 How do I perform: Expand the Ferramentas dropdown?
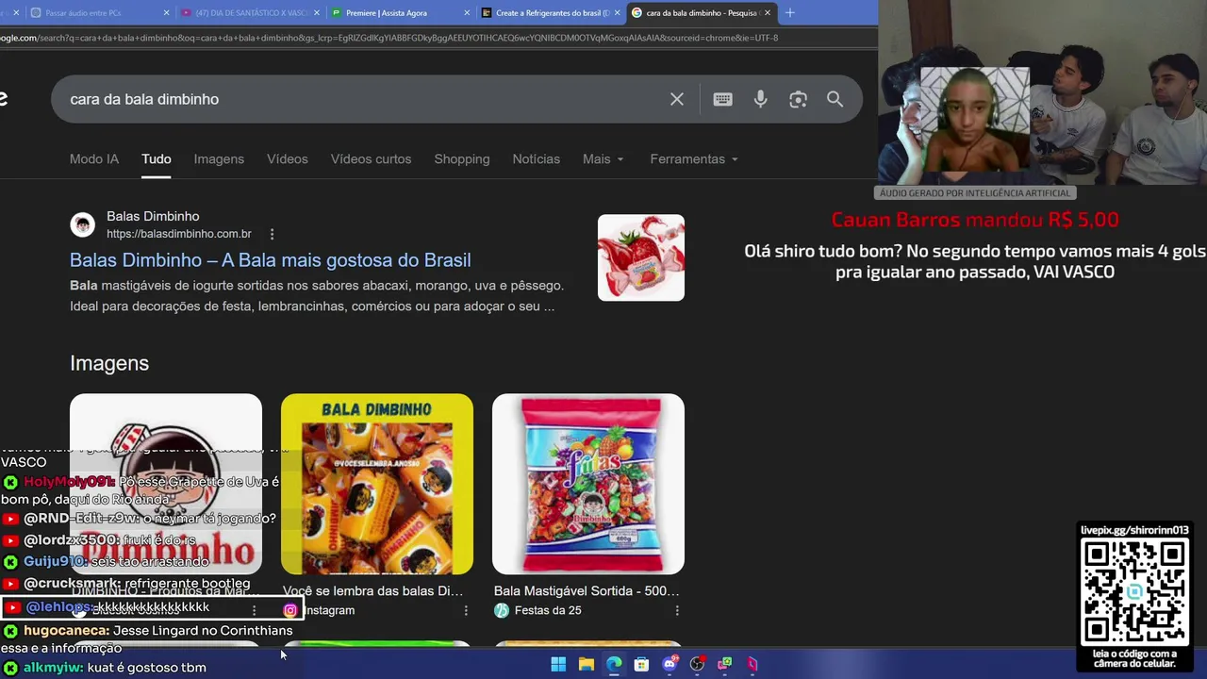[x=694, y=158]
